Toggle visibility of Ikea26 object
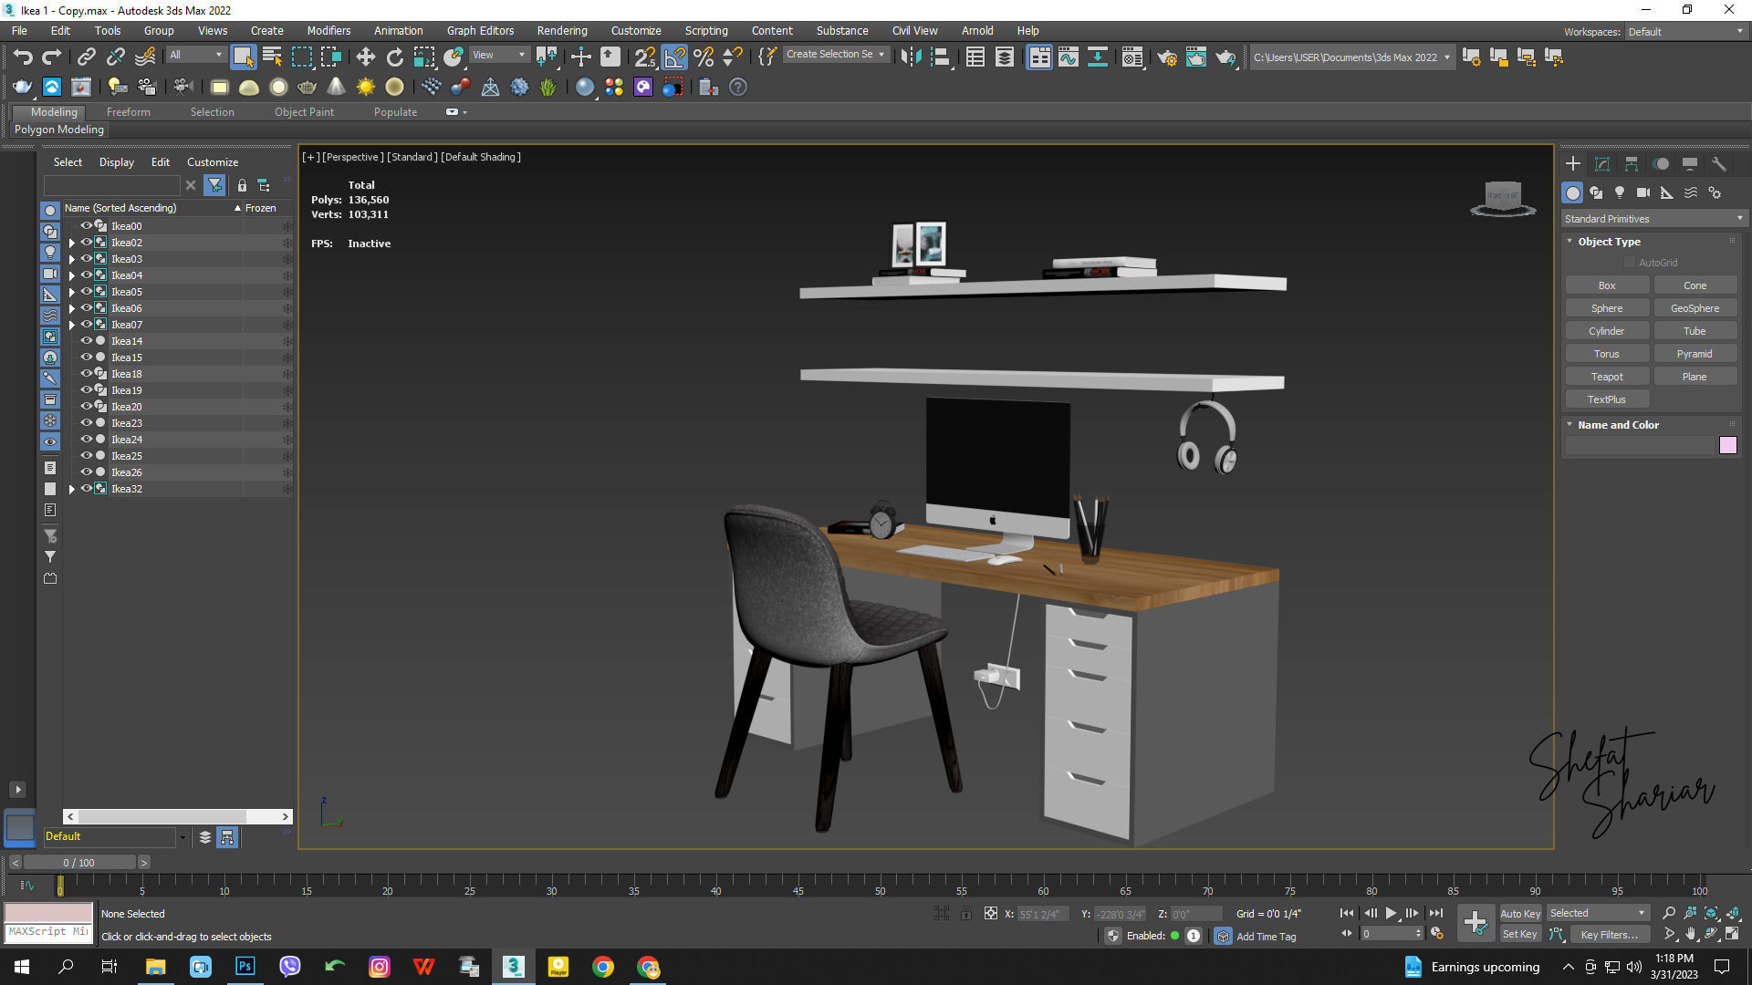Image resolution: width=1752 pixels, height=985 pixels. [x=87, y=472]
